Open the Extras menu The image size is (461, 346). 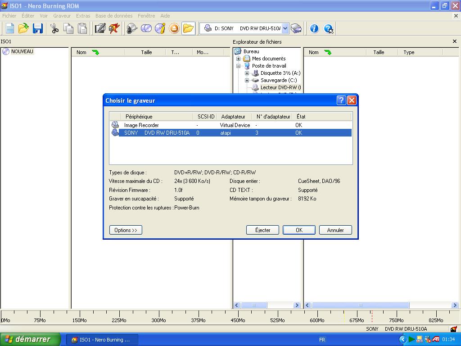point(83,16)
